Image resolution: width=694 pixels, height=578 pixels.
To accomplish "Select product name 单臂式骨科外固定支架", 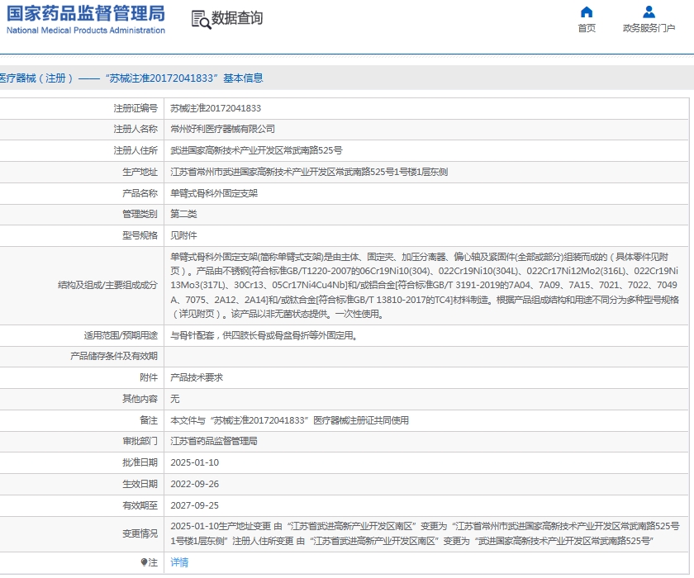I will click(x=214, y=193).
